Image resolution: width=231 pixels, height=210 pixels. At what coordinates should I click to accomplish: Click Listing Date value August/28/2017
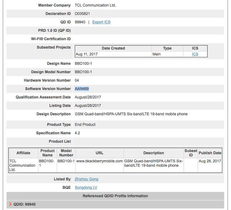[88, 106]
